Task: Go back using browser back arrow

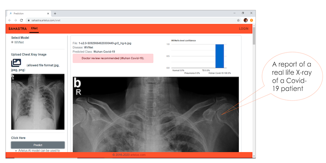Action: [x=10, y=20]
